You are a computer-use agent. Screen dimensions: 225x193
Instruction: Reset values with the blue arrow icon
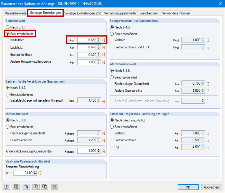[26, 187]
